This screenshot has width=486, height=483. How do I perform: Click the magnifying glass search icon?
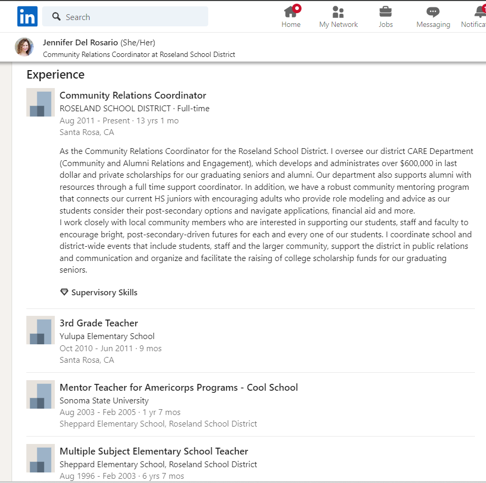(56, 16)
